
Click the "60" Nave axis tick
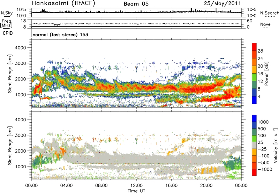249,21
